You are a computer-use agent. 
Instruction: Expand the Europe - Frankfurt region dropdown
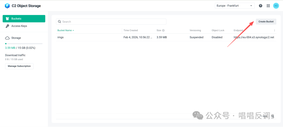click(235, 6)
